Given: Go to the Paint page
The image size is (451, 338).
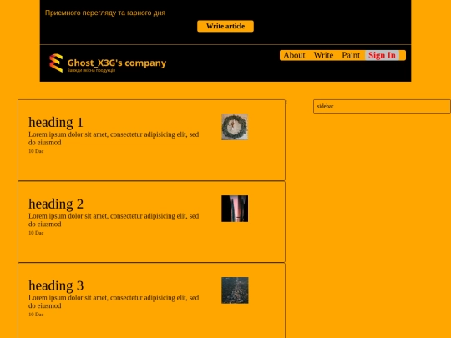Looking at the screenshot, I should point(351,55).
